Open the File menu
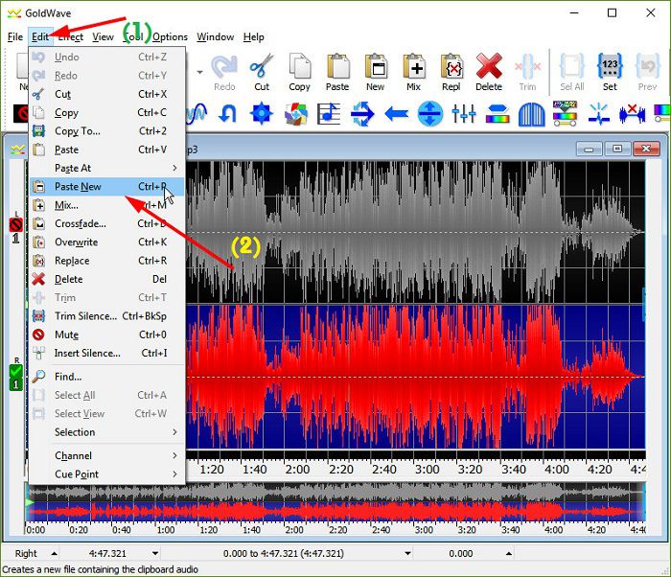Viewport: 671px width, 577px height. coord(15,37)
